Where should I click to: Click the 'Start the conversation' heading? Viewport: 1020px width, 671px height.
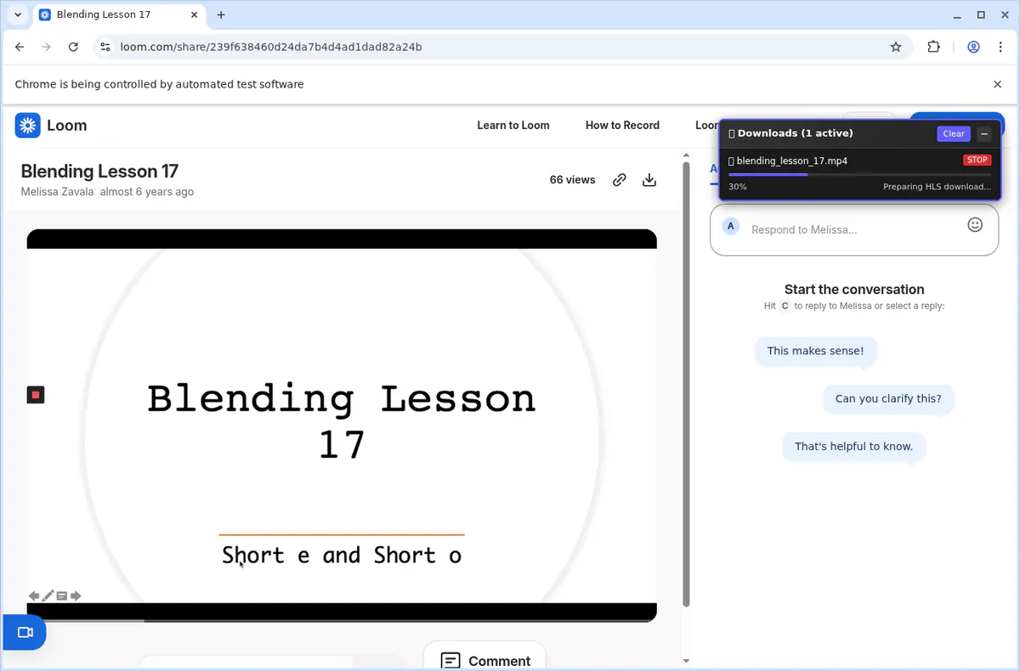click(854, 290)
